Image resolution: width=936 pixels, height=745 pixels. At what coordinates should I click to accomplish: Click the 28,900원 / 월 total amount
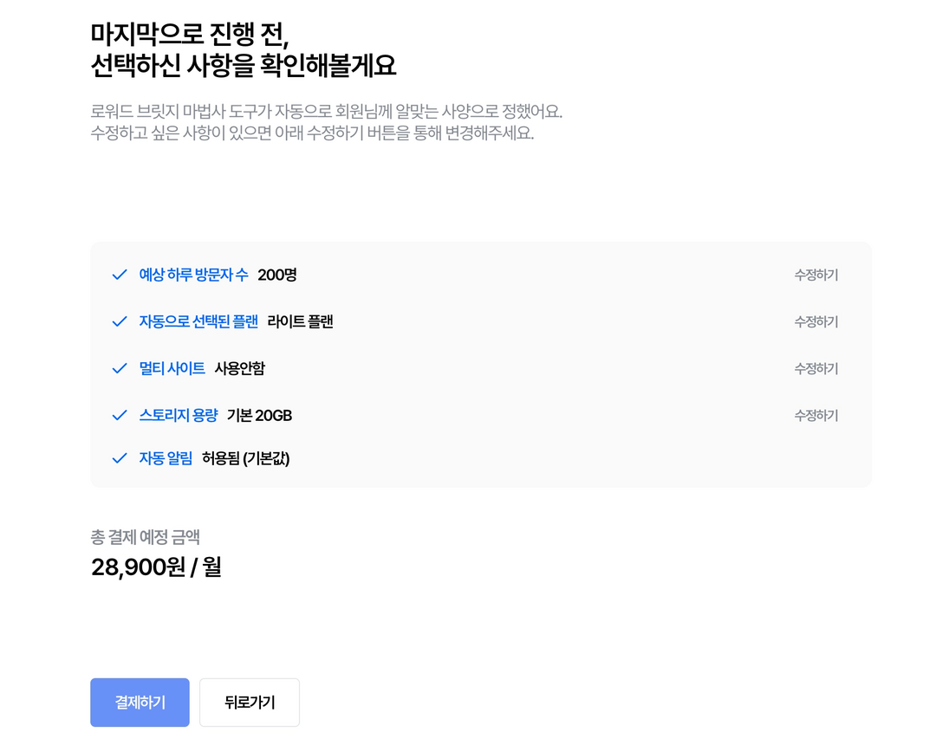point(156,567)
